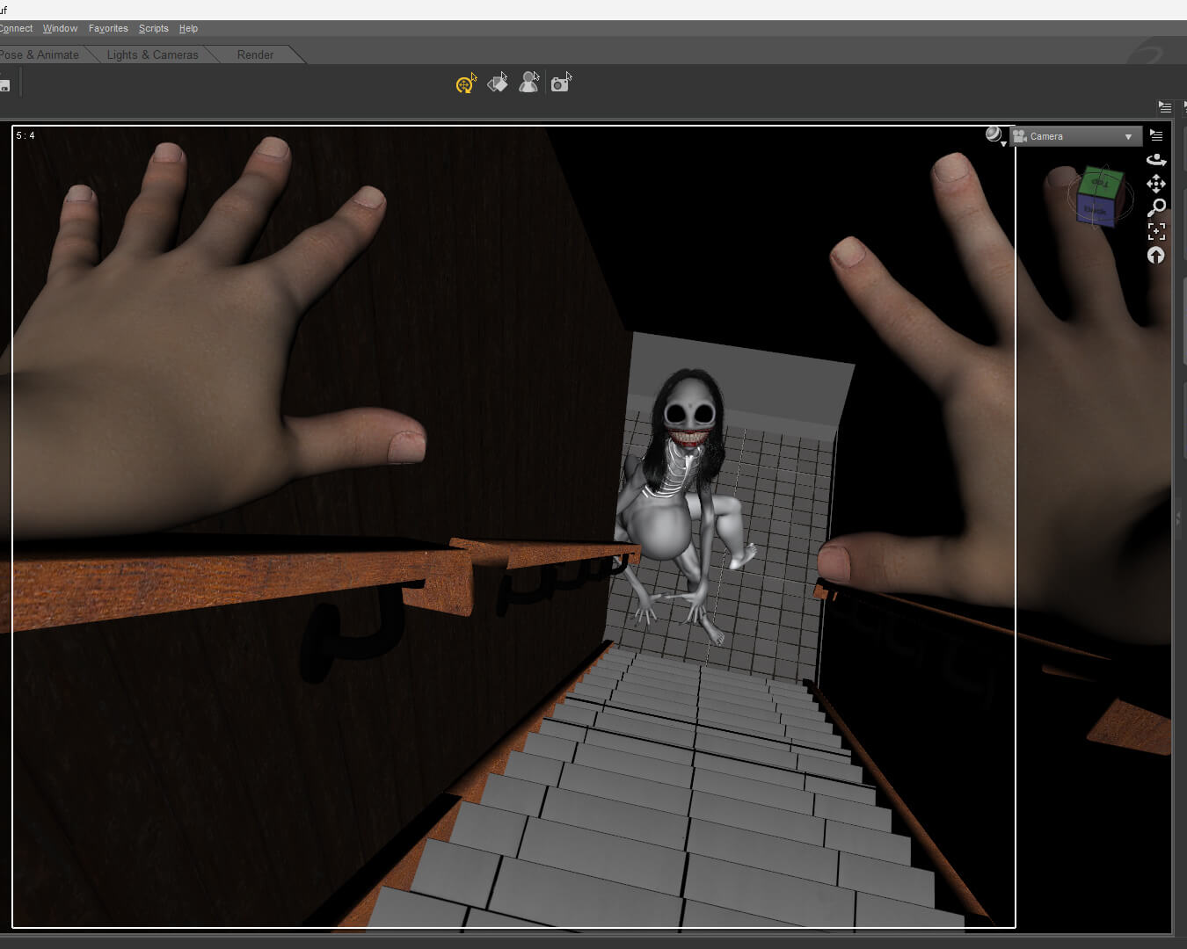Activate the figure Node Selection tool
Screen dimensions: 1187x949
528,83
